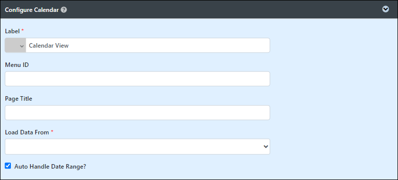Click the "Page Title" field caption
Image resolution: width=398 pixels, height=180 pixels.
[x=18, y=99]
